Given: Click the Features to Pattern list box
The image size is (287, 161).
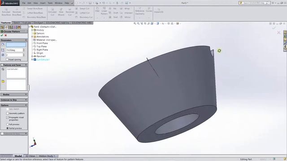Looking at the screenshot, I should pyautogui.click(x=16, y=73).
